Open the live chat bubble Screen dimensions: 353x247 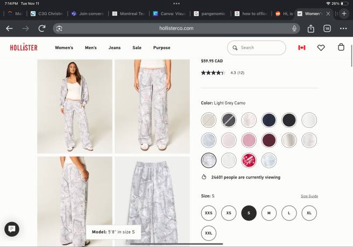coord(12,229)
